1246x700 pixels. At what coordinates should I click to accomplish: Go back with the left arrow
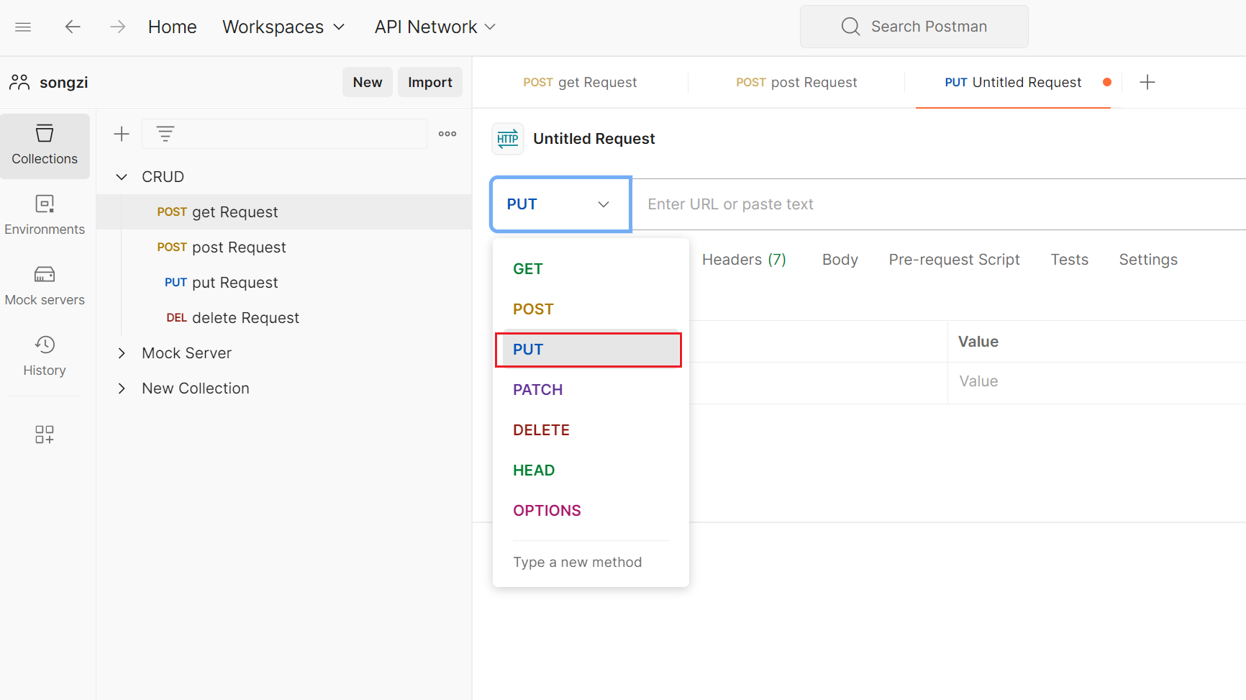point(73,27)
